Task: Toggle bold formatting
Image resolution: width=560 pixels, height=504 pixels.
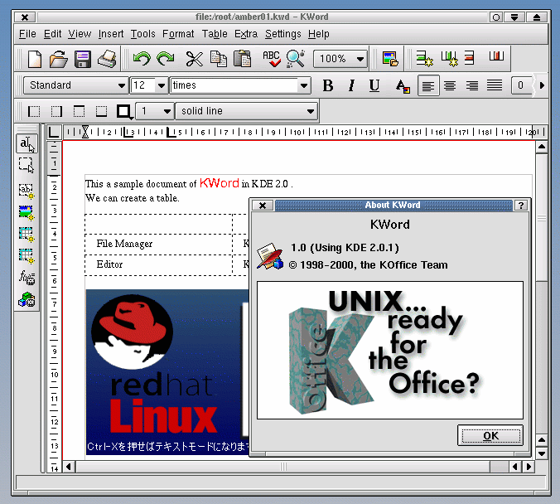Action: 328,85
